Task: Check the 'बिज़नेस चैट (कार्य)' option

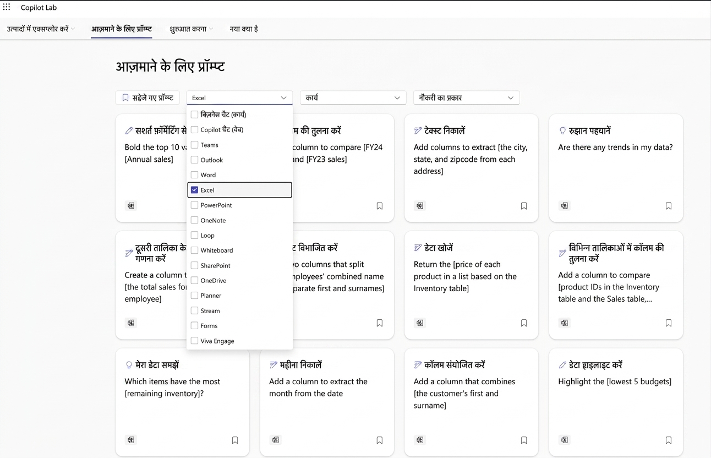Action: point(194,115)
